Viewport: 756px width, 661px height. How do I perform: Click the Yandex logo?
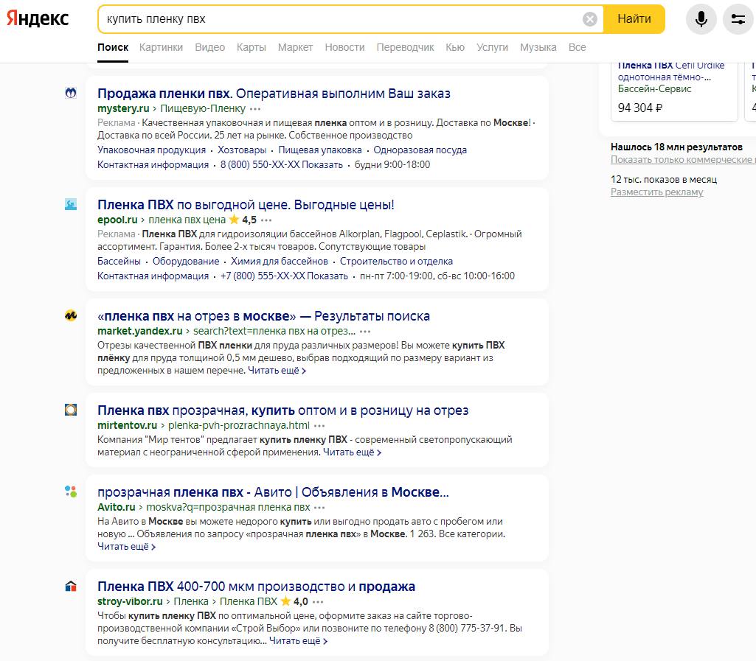(38, 18)
